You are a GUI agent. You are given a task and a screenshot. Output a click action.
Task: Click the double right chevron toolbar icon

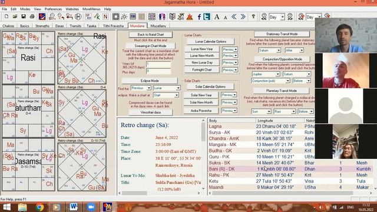click(243, 16)
